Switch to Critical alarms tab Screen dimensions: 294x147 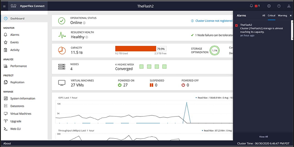pos(272,15)
